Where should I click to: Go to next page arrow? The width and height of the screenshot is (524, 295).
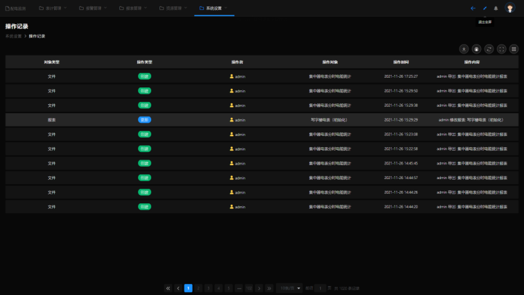click(259, 288)
